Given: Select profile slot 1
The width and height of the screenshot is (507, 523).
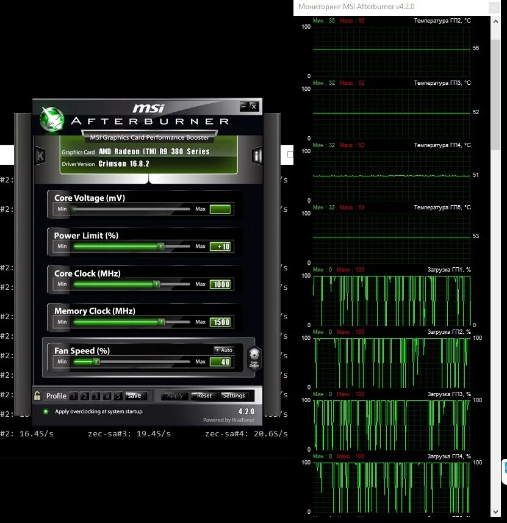Looking at the screenshot, I should tap(74, 396).
